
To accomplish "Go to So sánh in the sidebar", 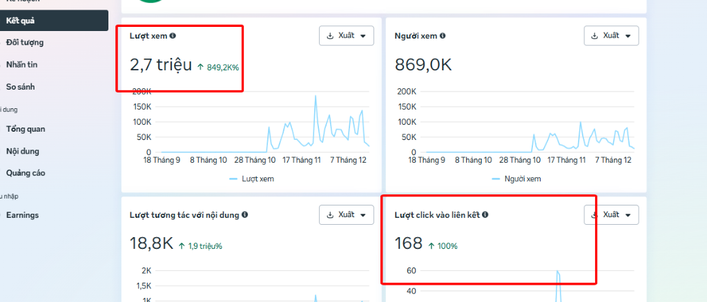I will pos(21,87).
